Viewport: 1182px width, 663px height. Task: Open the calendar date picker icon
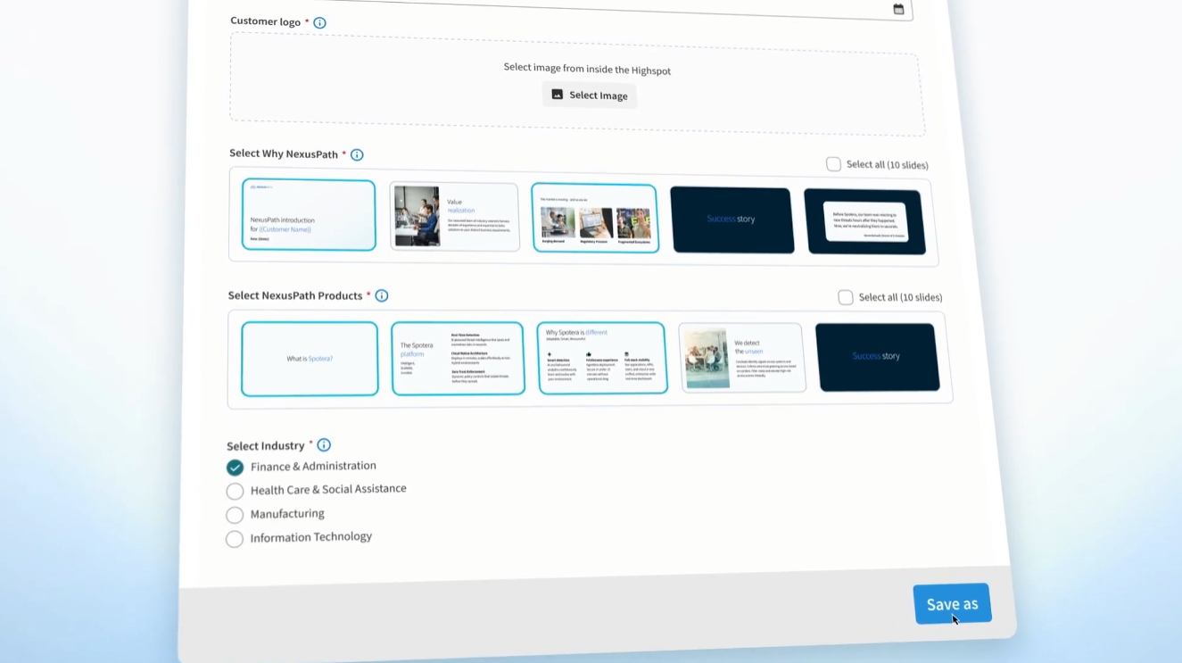click(898, 9)
